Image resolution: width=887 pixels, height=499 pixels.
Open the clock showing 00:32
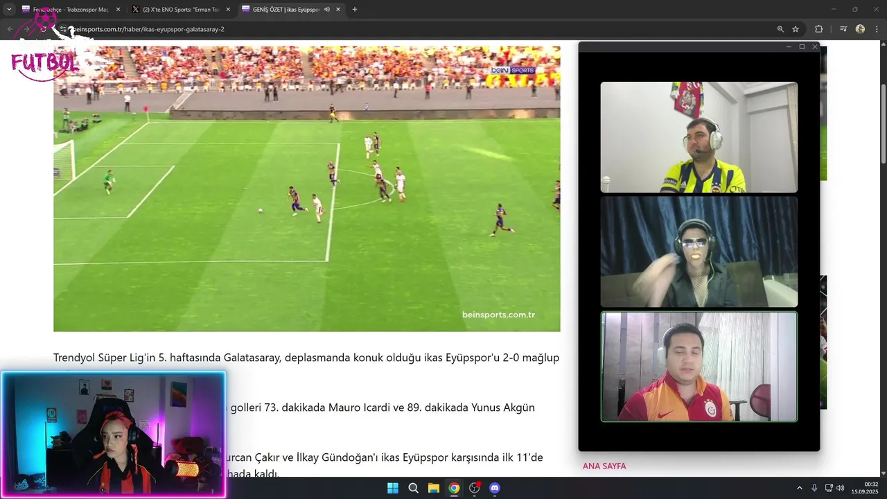[x=865, y=488]
